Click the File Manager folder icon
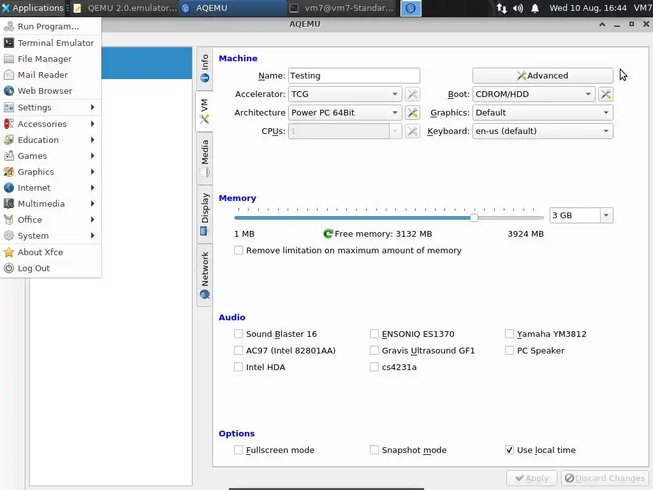Viewport: 653px width, 490px height. [x=9, y=59]
